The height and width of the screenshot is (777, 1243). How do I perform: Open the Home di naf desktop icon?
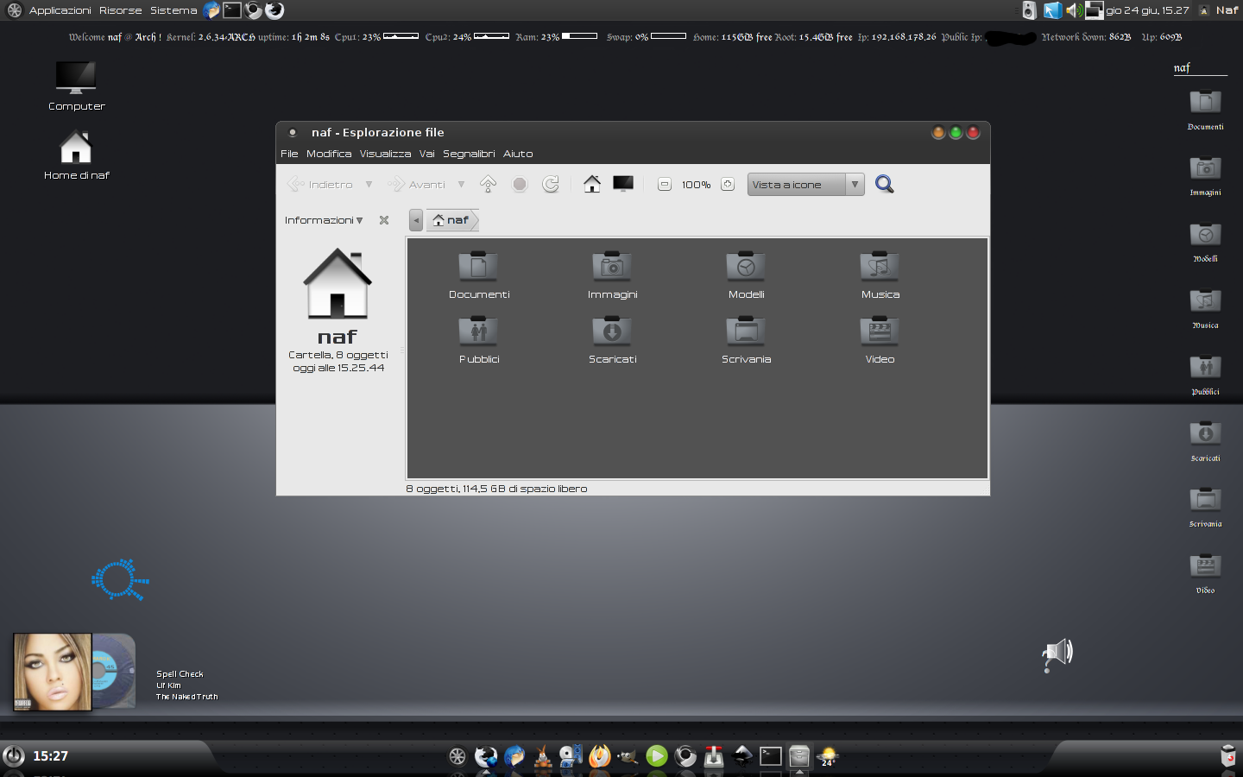point(76,155)
